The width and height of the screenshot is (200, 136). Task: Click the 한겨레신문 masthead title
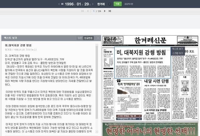tap(150, 40)
